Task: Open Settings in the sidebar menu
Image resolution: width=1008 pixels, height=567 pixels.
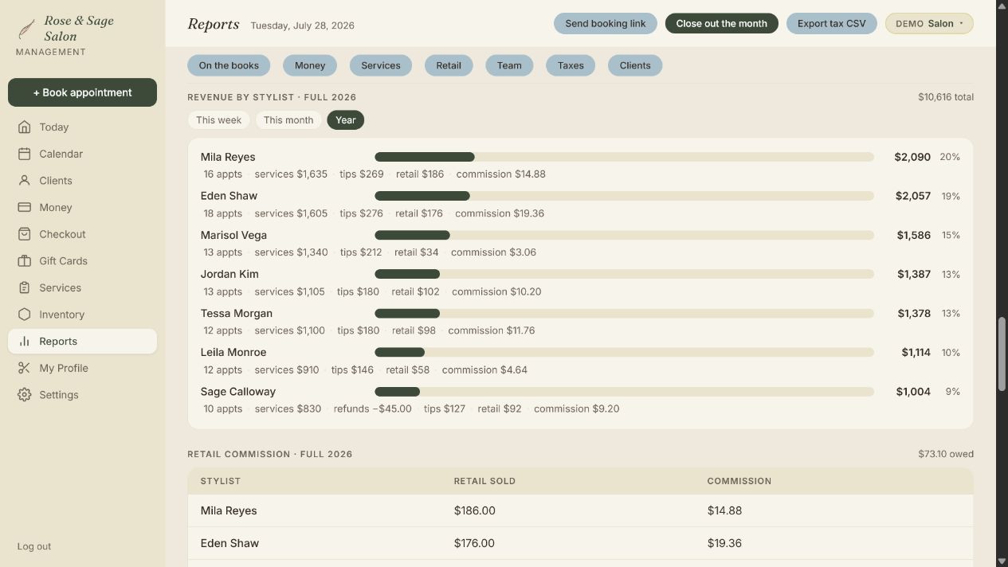Action: (x=82, y=395)
